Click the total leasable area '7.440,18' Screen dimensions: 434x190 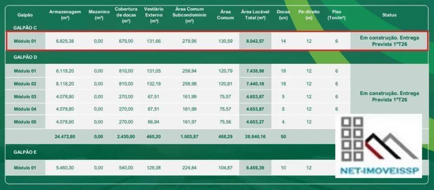click(255, 84)
